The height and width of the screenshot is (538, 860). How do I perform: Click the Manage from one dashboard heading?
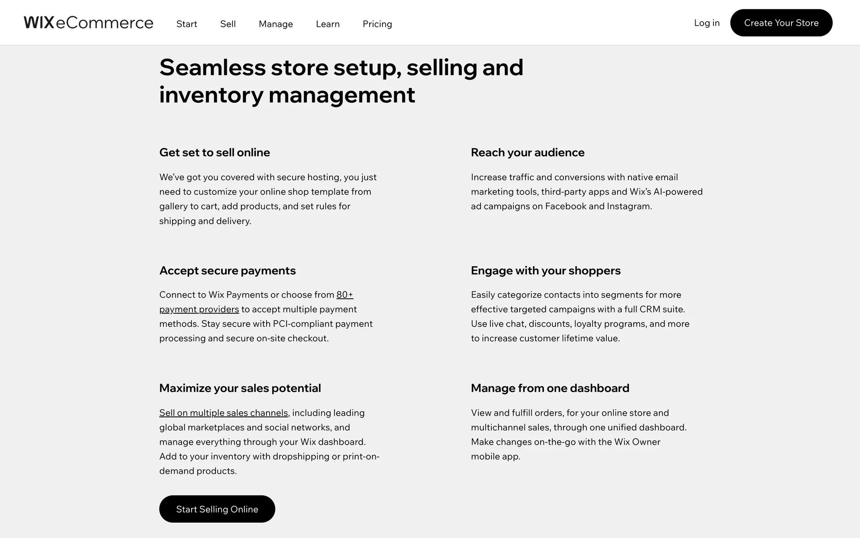[550, 388]
